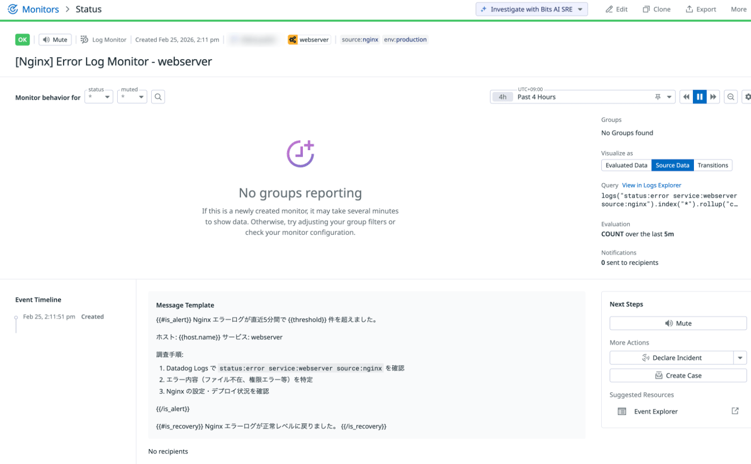The image size is (751, 464).
Task: Click the Created event in timeline
Action: [x=93, y=317]
